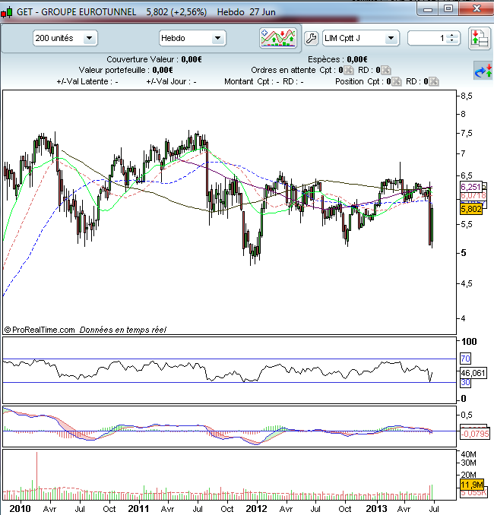Screen dimensions: 494x515
Task: Click the 8,5 price axis label
Action: pyautogui.click(x=467, y=96)
